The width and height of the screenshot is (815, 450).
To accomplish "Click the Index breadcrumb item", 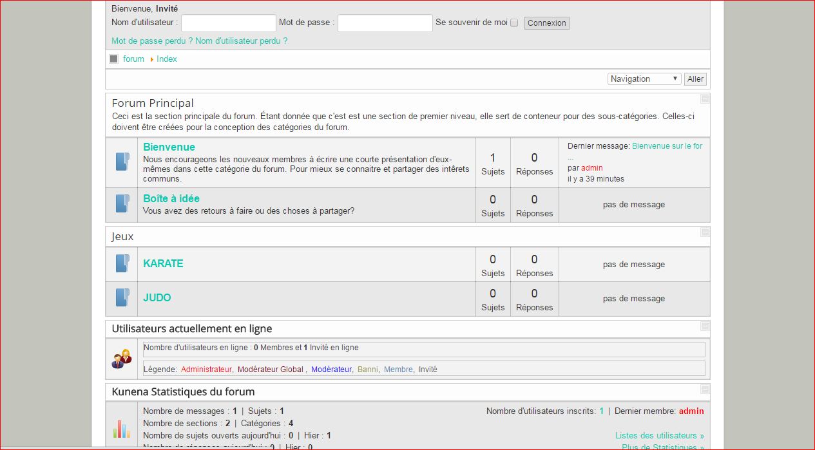I will tap(167, 59).
